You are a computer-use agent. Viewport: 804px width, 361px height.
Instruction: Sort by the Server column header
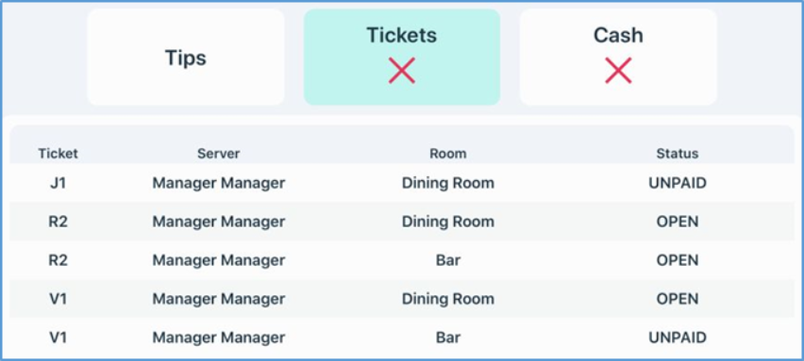[x=218, y=154]
